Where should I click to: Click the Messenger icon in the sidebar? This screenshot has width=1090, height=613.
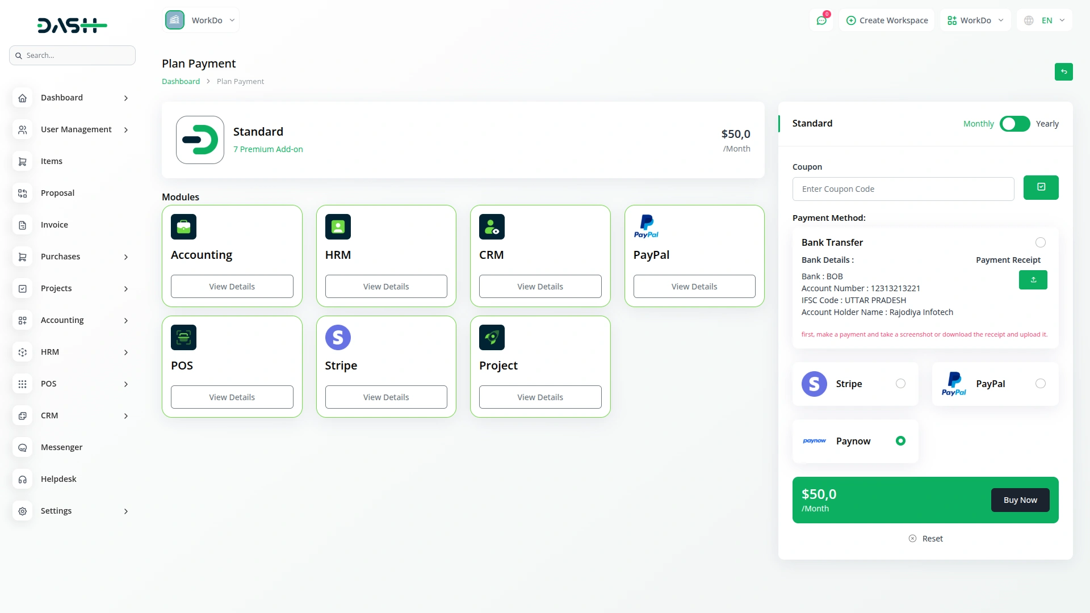[x=22, y=447]
